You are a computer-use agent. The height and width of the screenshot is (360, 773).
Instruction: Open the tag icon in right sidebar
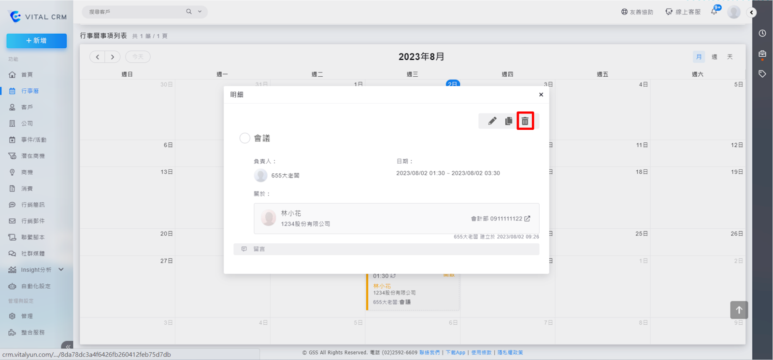point(762,74)
